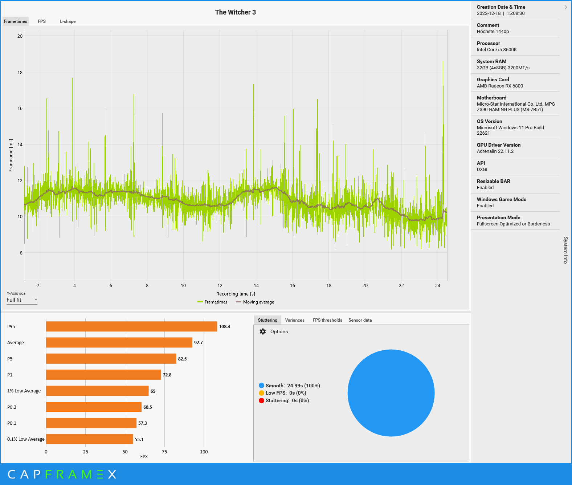Screen dimensions: 572x485
Task: Click the system RAM value 32GB (4x8GB) 3200MT/s
Action: (503, 68)
